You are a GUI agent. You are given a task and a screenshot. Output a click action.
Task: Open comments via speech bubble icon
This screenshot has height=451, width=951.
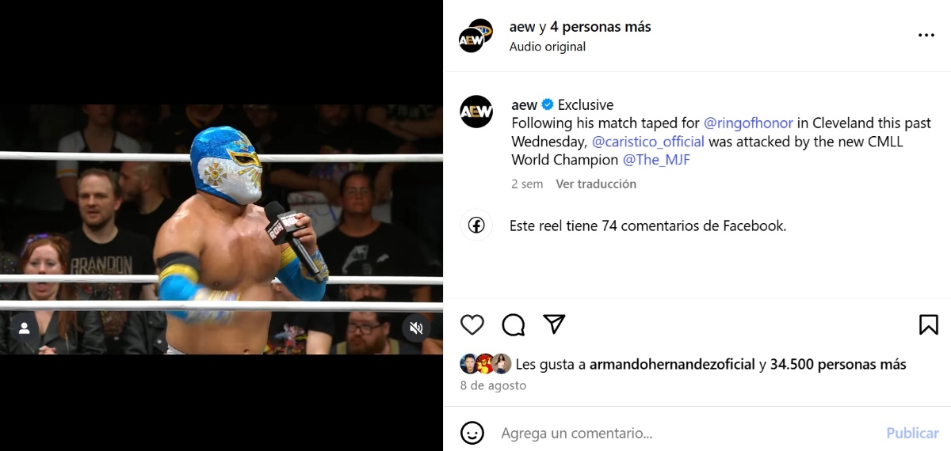tap(514, 324)
